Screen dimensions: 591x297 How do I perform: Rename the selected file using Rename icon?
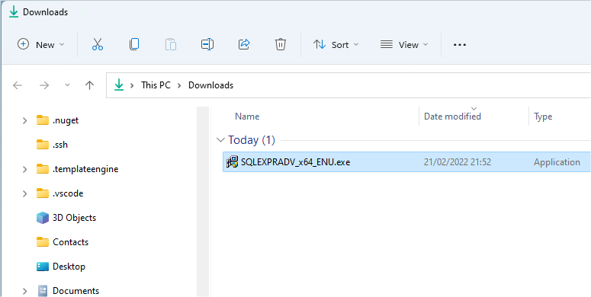207,44
